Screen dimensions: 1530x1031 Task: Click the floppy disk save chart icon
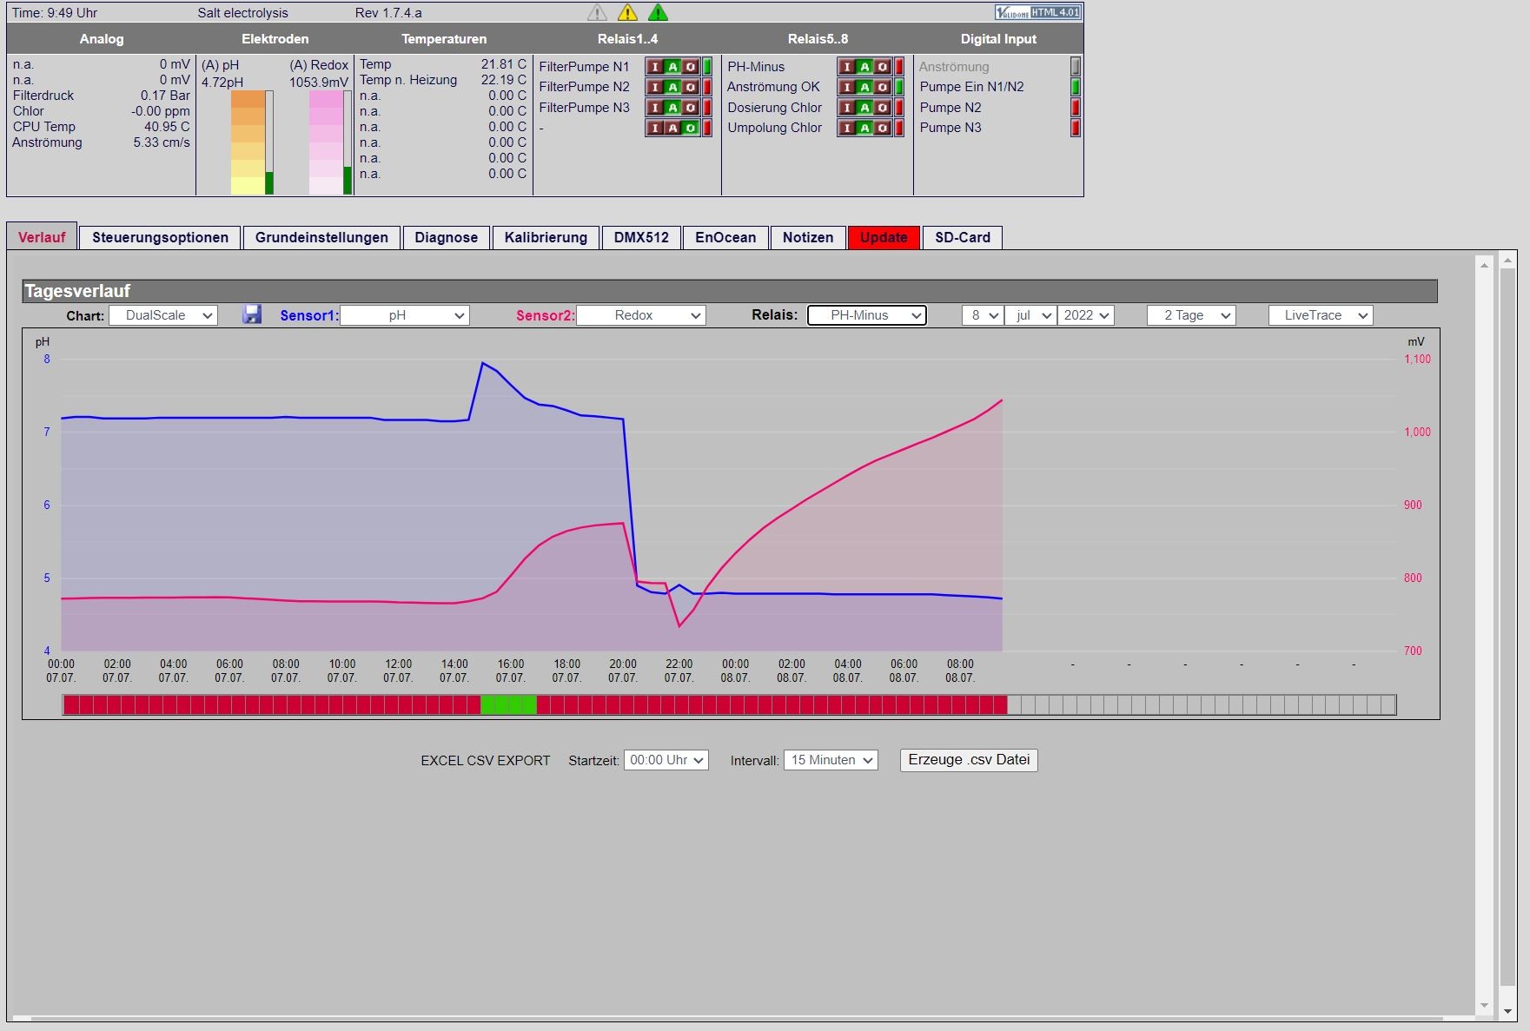(252, 314)
